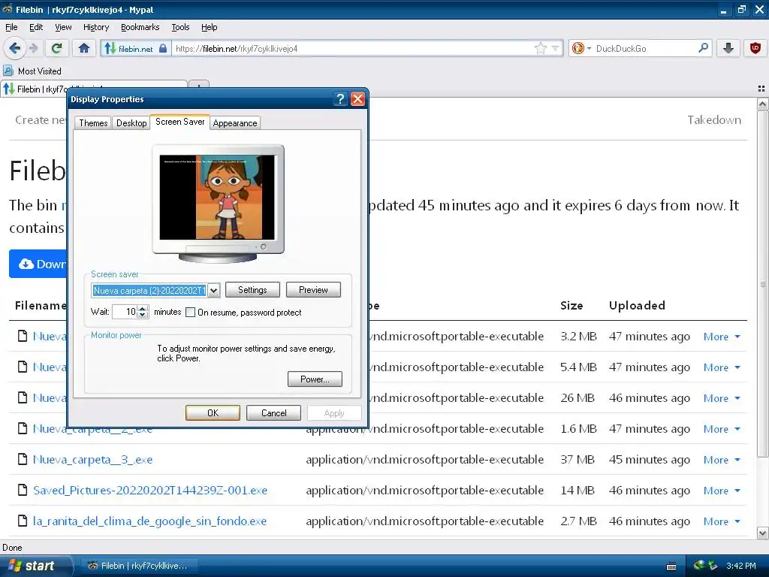Click the Takedown link
Image resolution: width=769 pixels, height=577 pixels.
coord(714,119)
